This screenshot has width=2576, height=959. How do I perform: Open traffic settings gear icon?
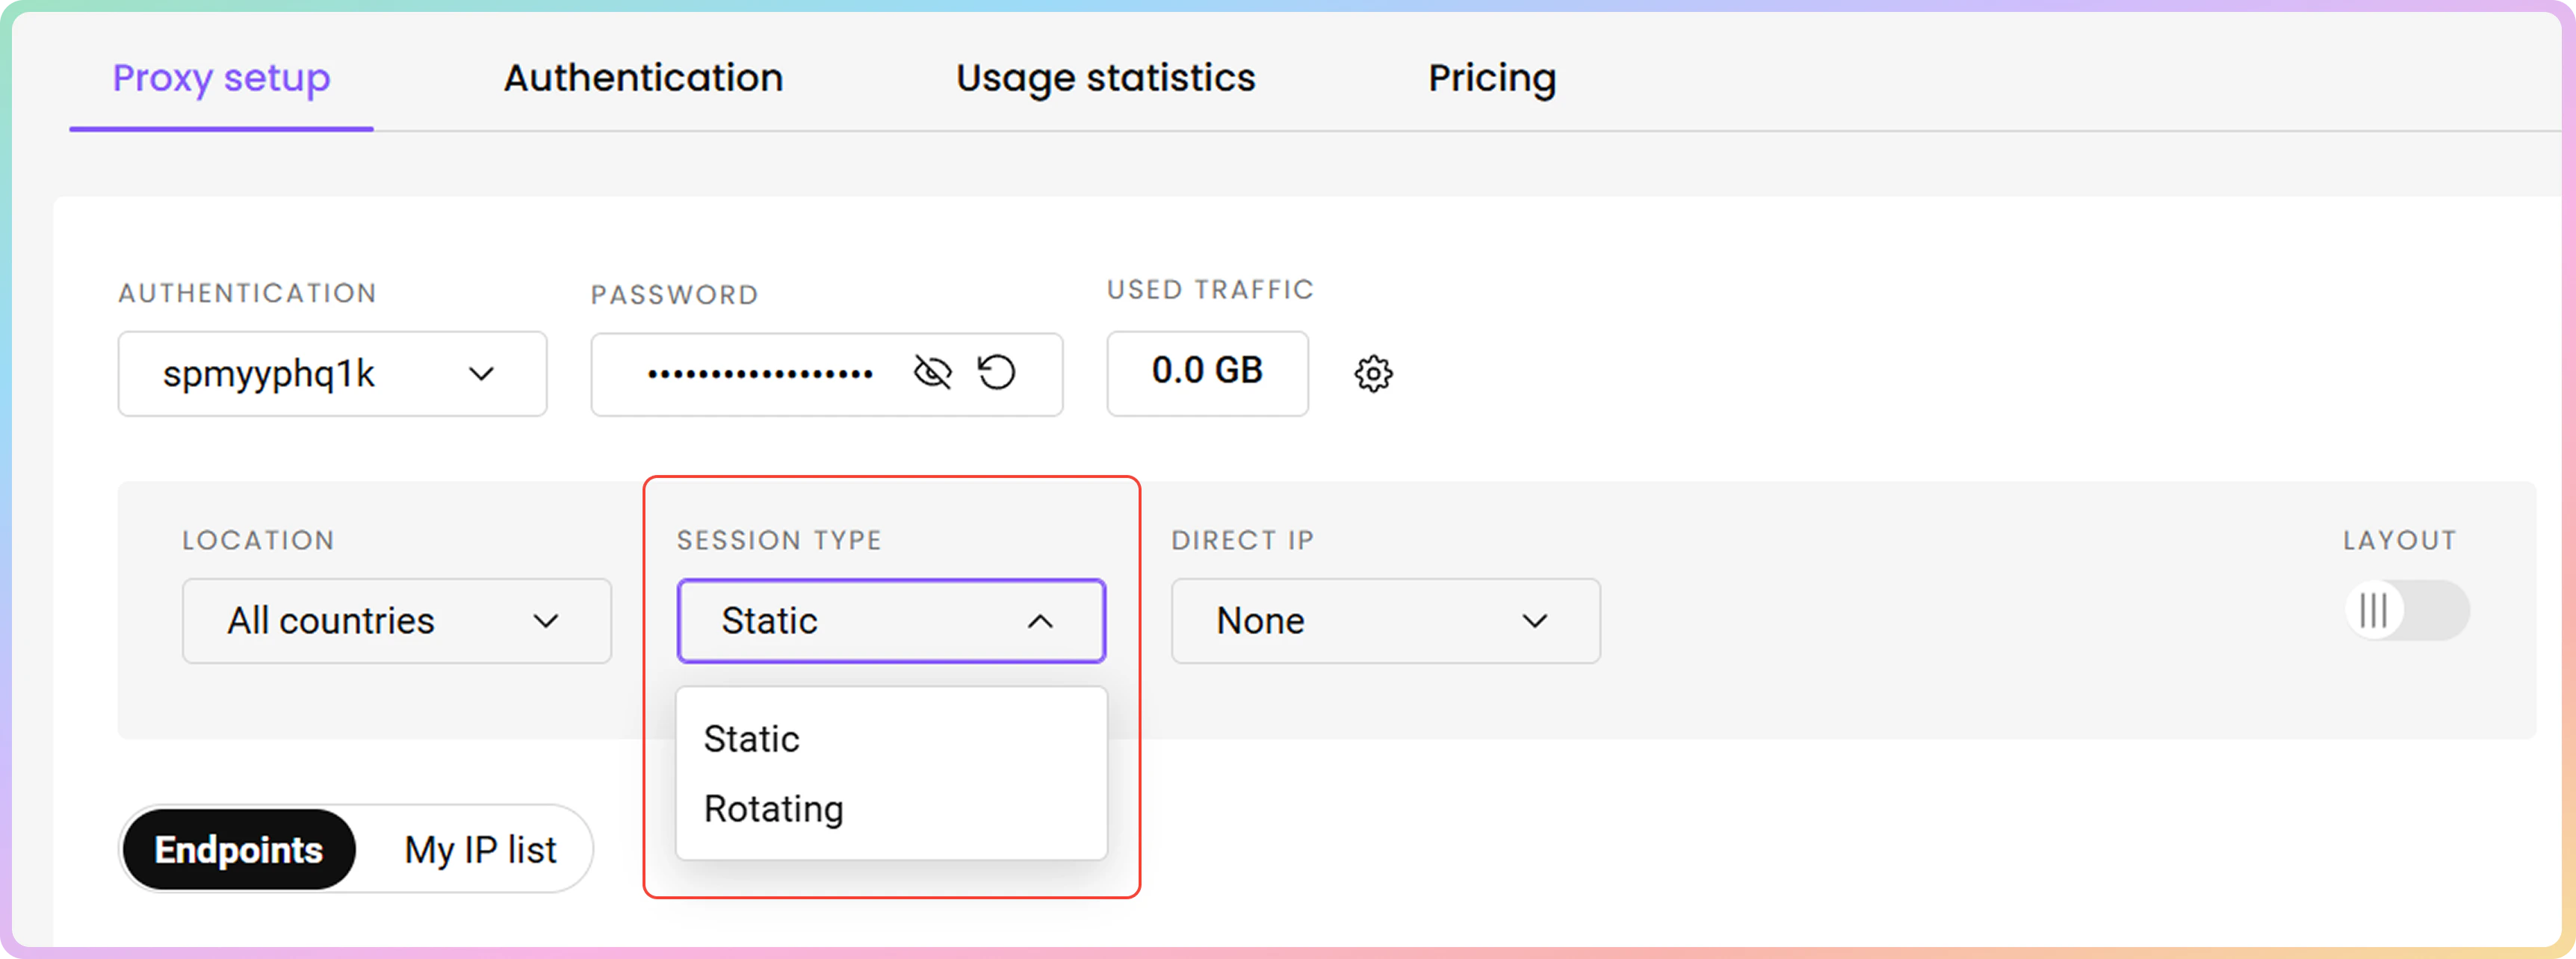click(x=1373, y=374)
